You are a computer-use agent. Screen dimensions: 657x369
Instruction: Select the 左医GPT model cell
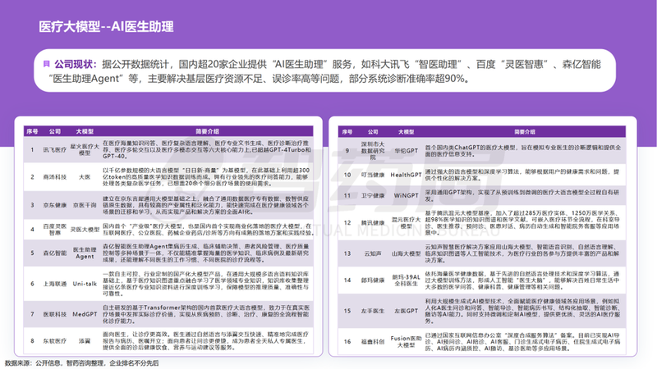[406, 311]
